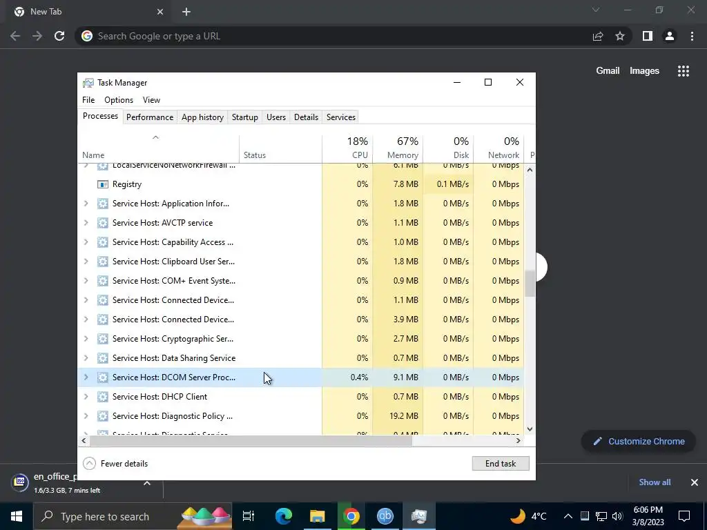
Task: Expand Service Host: Clipboard User Ser... row
Action: tap(86, 262)
